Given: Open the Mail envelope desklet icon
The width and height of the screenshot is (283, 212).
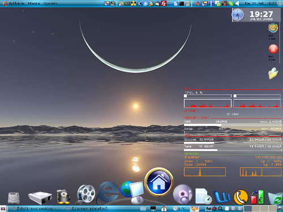Looking at the screenshot, I should [273, 28].
